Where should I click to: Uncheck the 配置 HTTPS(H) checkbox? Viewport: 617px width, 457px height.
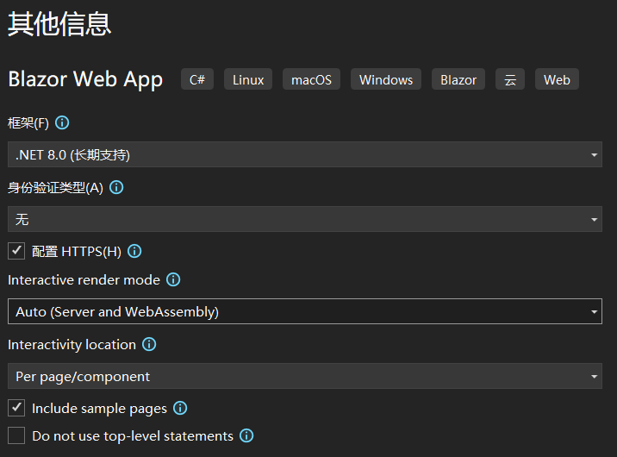pyautogui.click(x=16, y=251)
